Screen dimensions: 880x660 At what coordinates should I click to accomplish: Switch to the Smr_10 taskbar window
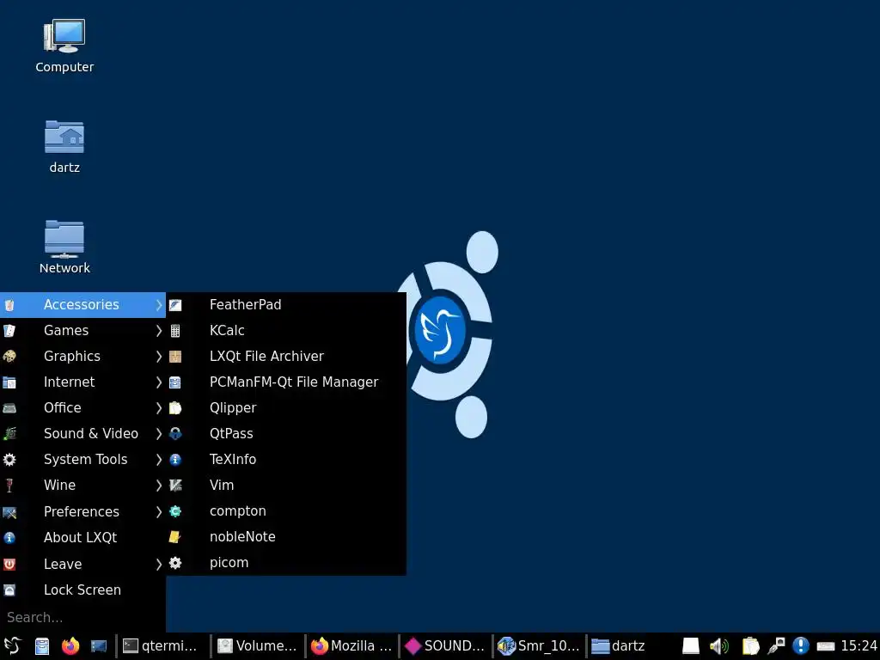click(539, 646)
